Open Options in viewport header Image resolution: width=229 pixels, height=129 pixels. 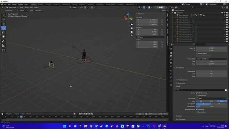pos(164,11)
